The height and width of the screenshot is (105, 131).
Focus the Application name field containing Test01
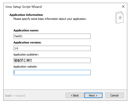pos(52,36)
